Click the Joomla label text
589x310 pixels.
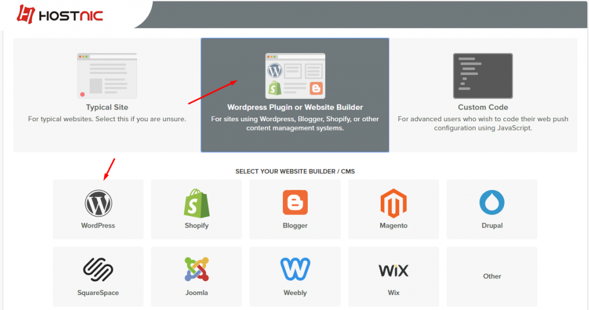pos(197,293)
